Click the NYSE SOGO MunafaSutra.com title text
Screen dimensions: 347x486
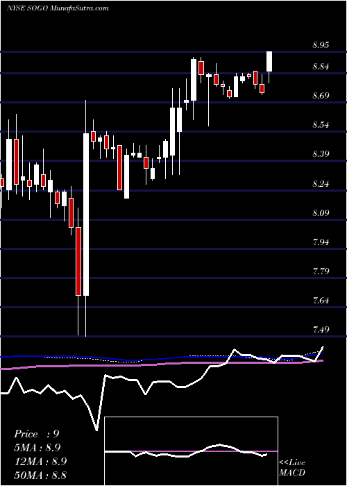coord(58,8)
